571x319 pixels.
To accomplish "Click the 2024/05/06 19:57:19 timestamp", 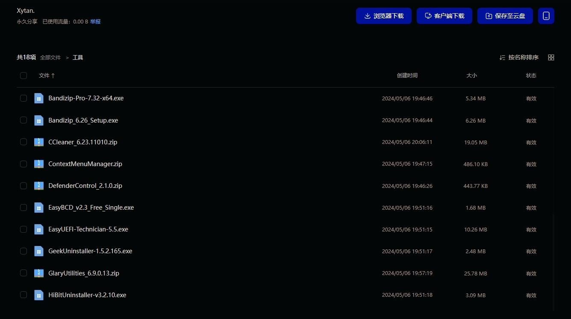I will pos(407,274).
